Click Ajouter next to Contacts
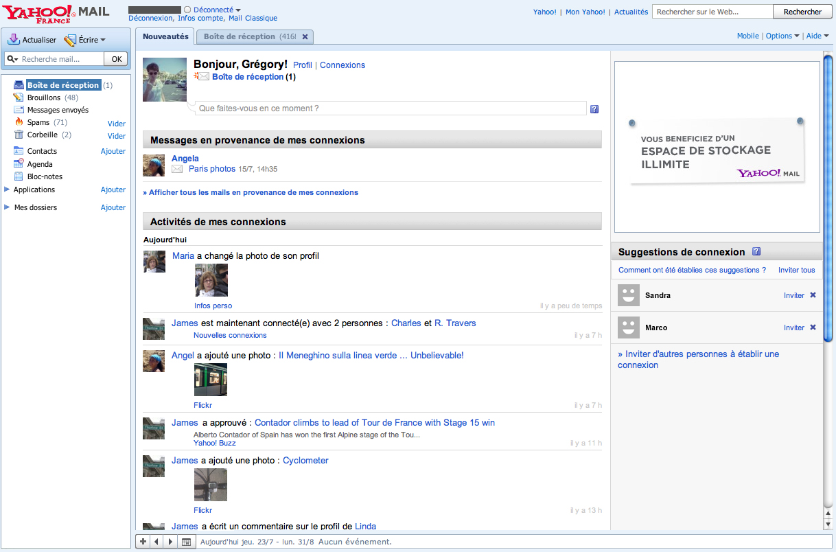836x552 pixels. point(113,151)
